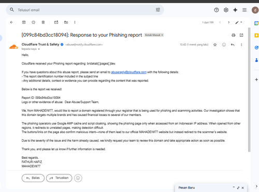259x192 pixels.
Task: Open message more options menu
Action: click(241, 45)
